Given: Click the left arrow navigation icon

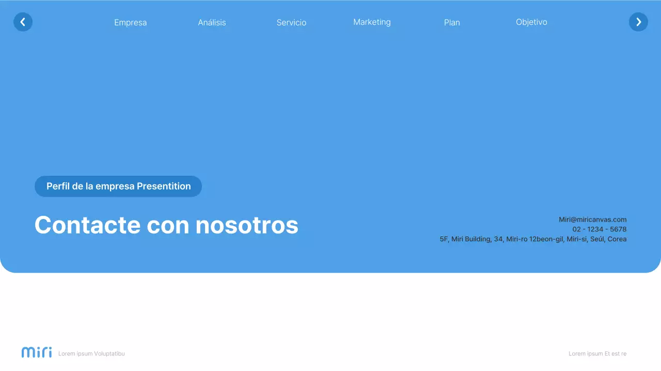Looking at the screenshot, I should pos(23,22).
